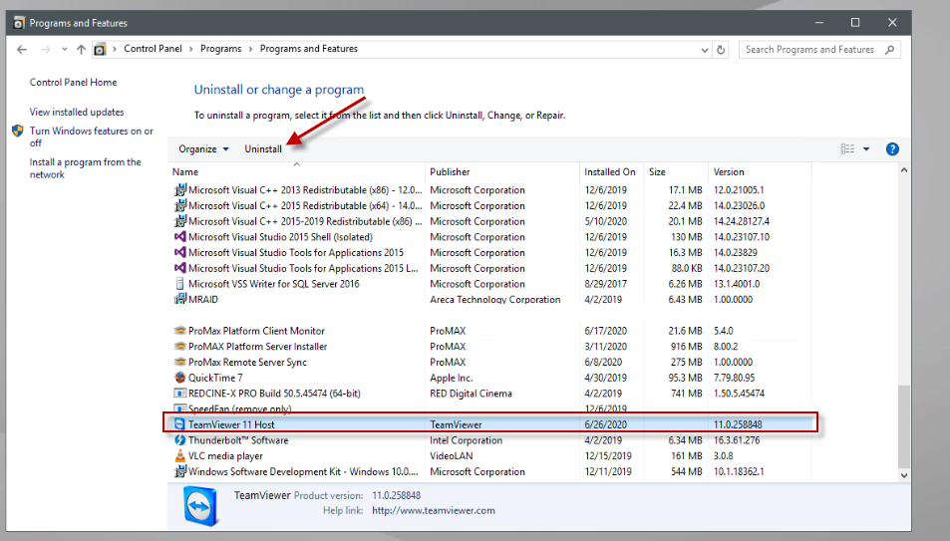950x541 pixels.
Task: Click the 6/26/2020 install date cell
Action: click(x=605, y=424)
